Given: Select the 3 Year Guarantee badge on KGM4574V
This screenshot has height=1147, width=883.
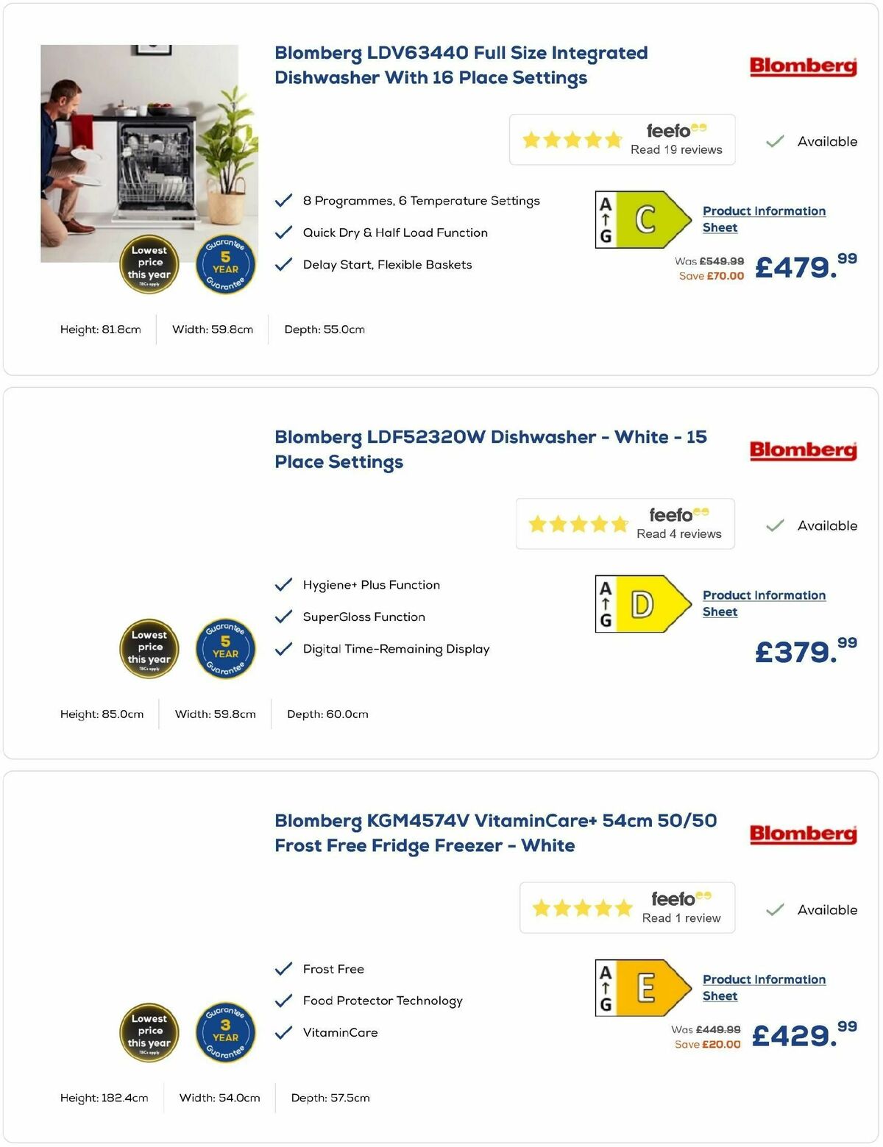Looking at the screenshot, I should click(x=225, y=1033).
